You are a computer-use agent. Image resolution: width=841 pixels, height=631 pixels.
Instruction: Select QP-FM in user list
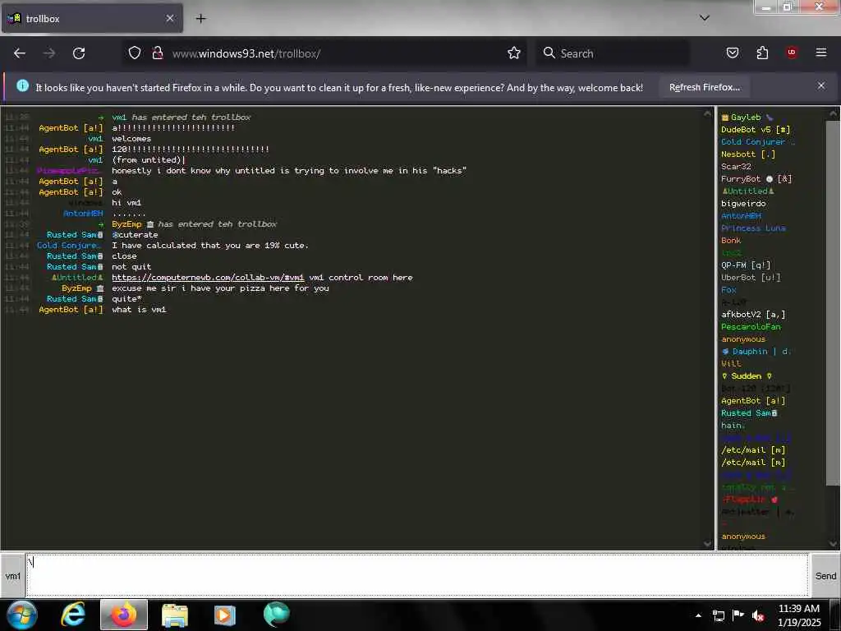746,265
